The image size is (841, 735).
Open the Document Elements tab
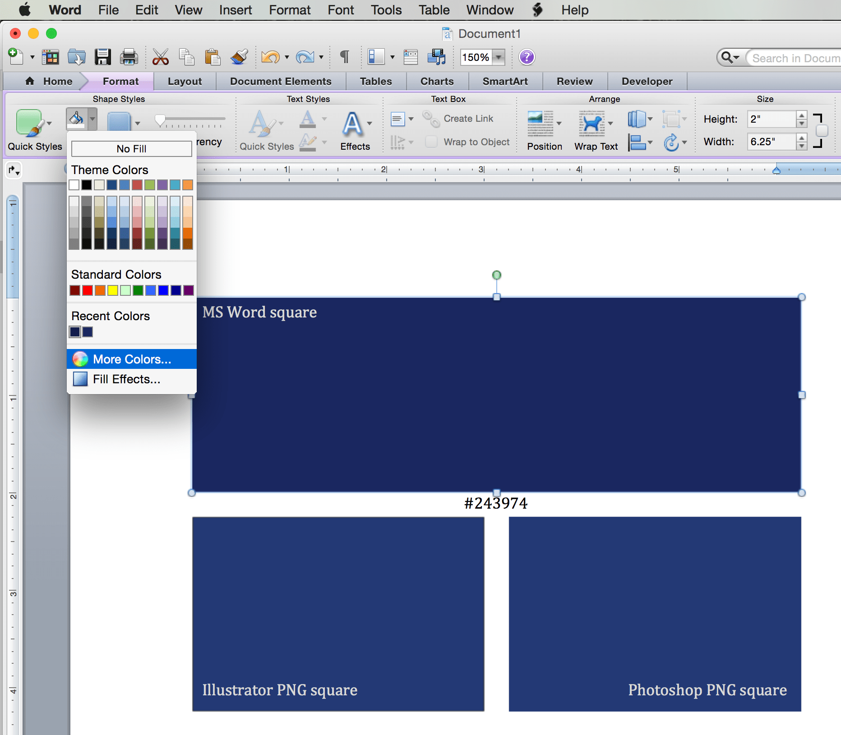tap(281, 81)
